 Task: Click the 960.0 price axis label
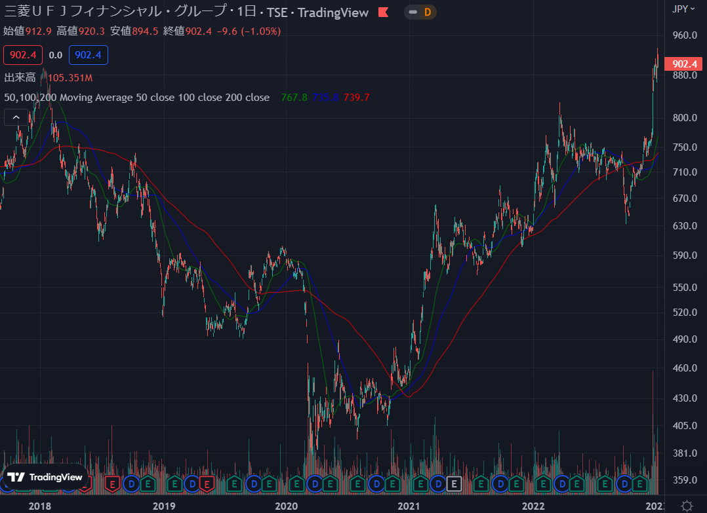click(x=685, y=35)
